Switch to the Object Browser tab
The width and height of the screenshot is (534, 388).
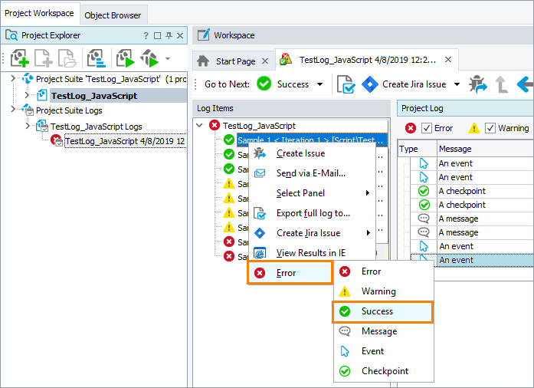[113, 15]
